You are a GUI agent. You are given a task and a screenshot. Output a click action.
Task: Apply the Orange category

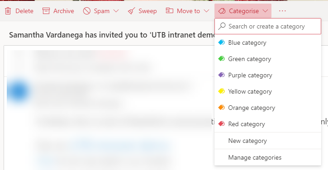pyautogui.click(x=268, y=108)
